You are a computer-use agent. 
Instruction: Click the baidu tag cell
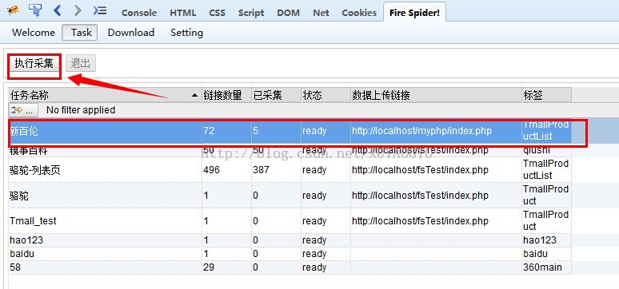click(x=547, y=254)
